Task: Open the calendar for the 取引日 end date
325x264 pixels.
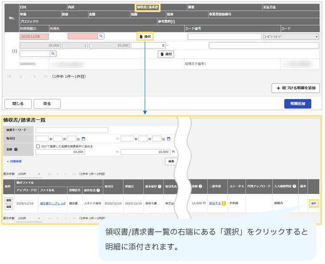Action: pyautogui.click(x=169, y=139)
